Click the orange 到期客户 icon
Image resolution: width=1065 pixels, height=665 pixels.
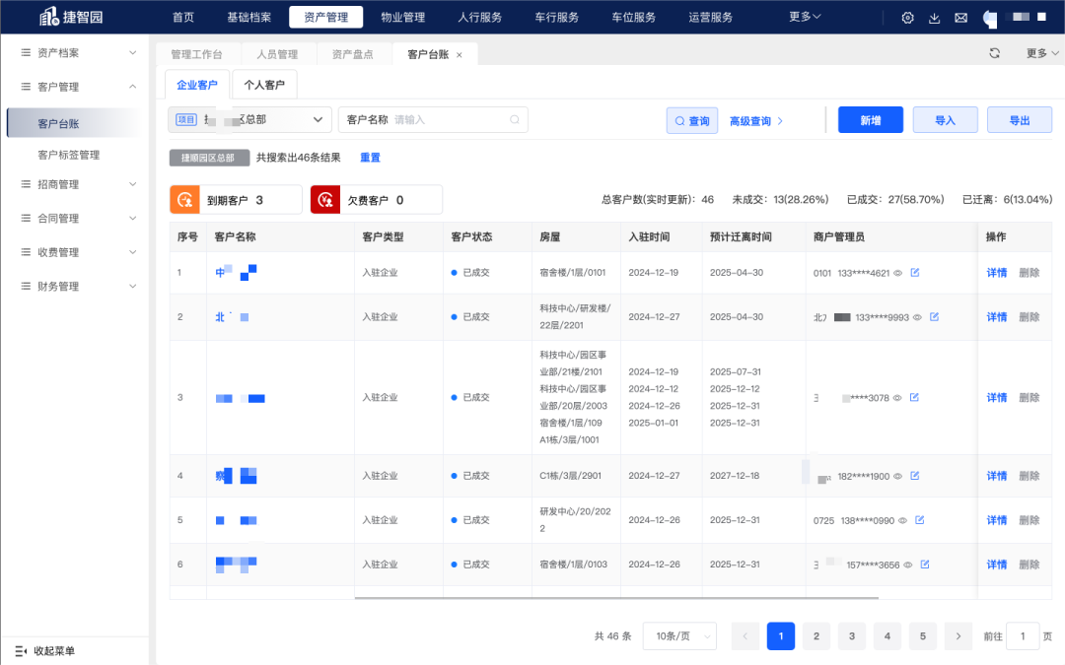(184, 200)
